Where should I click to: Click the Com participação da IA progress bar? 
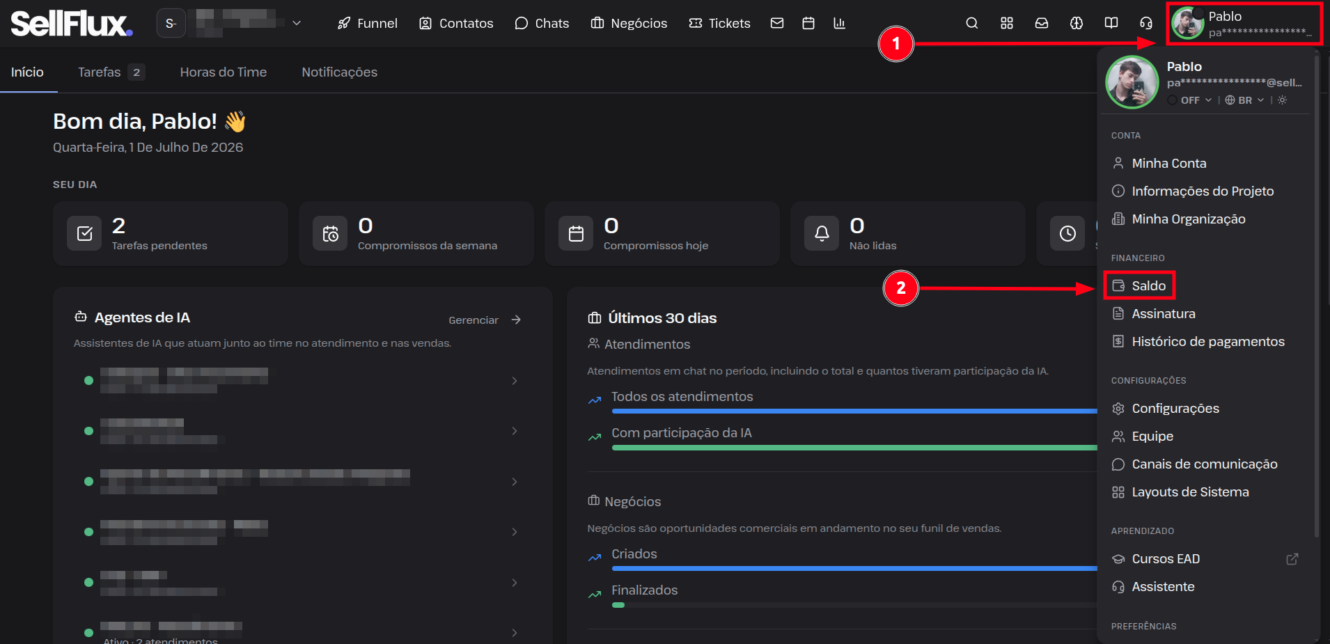click(x=854, y=448)
